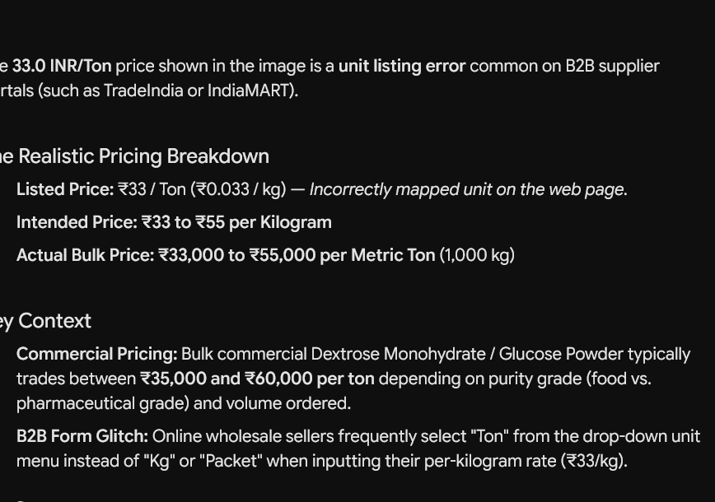This screenshot has width=715, height=502.
Task: Click the bold "per Metric Ton" text
Action: (377, 256)
